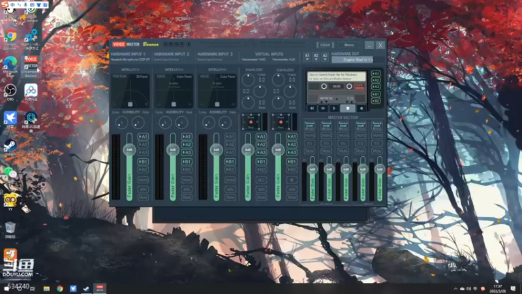Viewport: 522px width, 294px height.
Task: Change Normal mode on master bus B2
Action: (377, 125)
